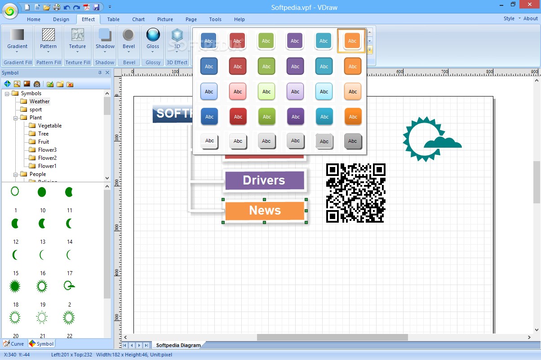541x360 pixels.
Task: Redo the last undone action
Action: (x=76, y=7)
